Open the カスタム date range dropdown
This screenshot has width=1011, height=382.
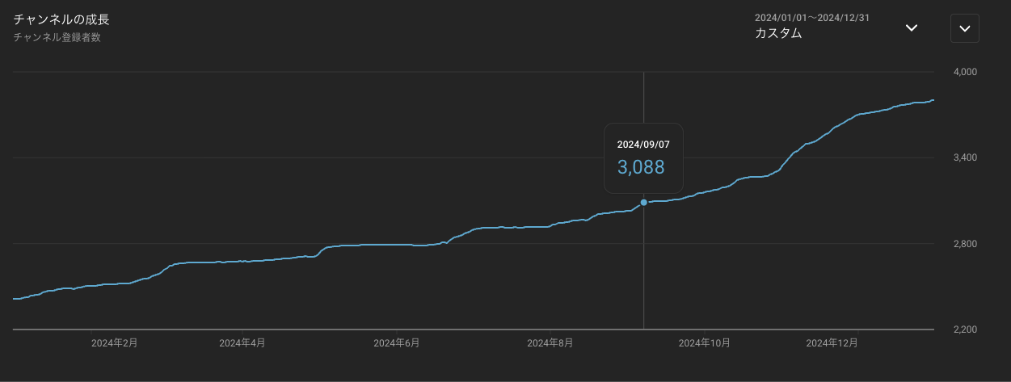(x=778, y=33)
